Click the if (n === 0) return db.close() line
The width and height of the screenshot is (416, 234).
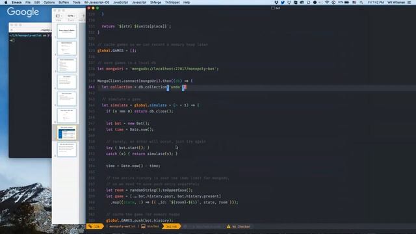click(x=140, y=111)
